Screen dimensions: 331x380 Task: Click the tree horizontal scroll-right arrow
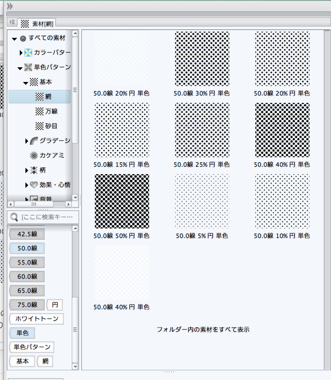(x=68, y=204)
